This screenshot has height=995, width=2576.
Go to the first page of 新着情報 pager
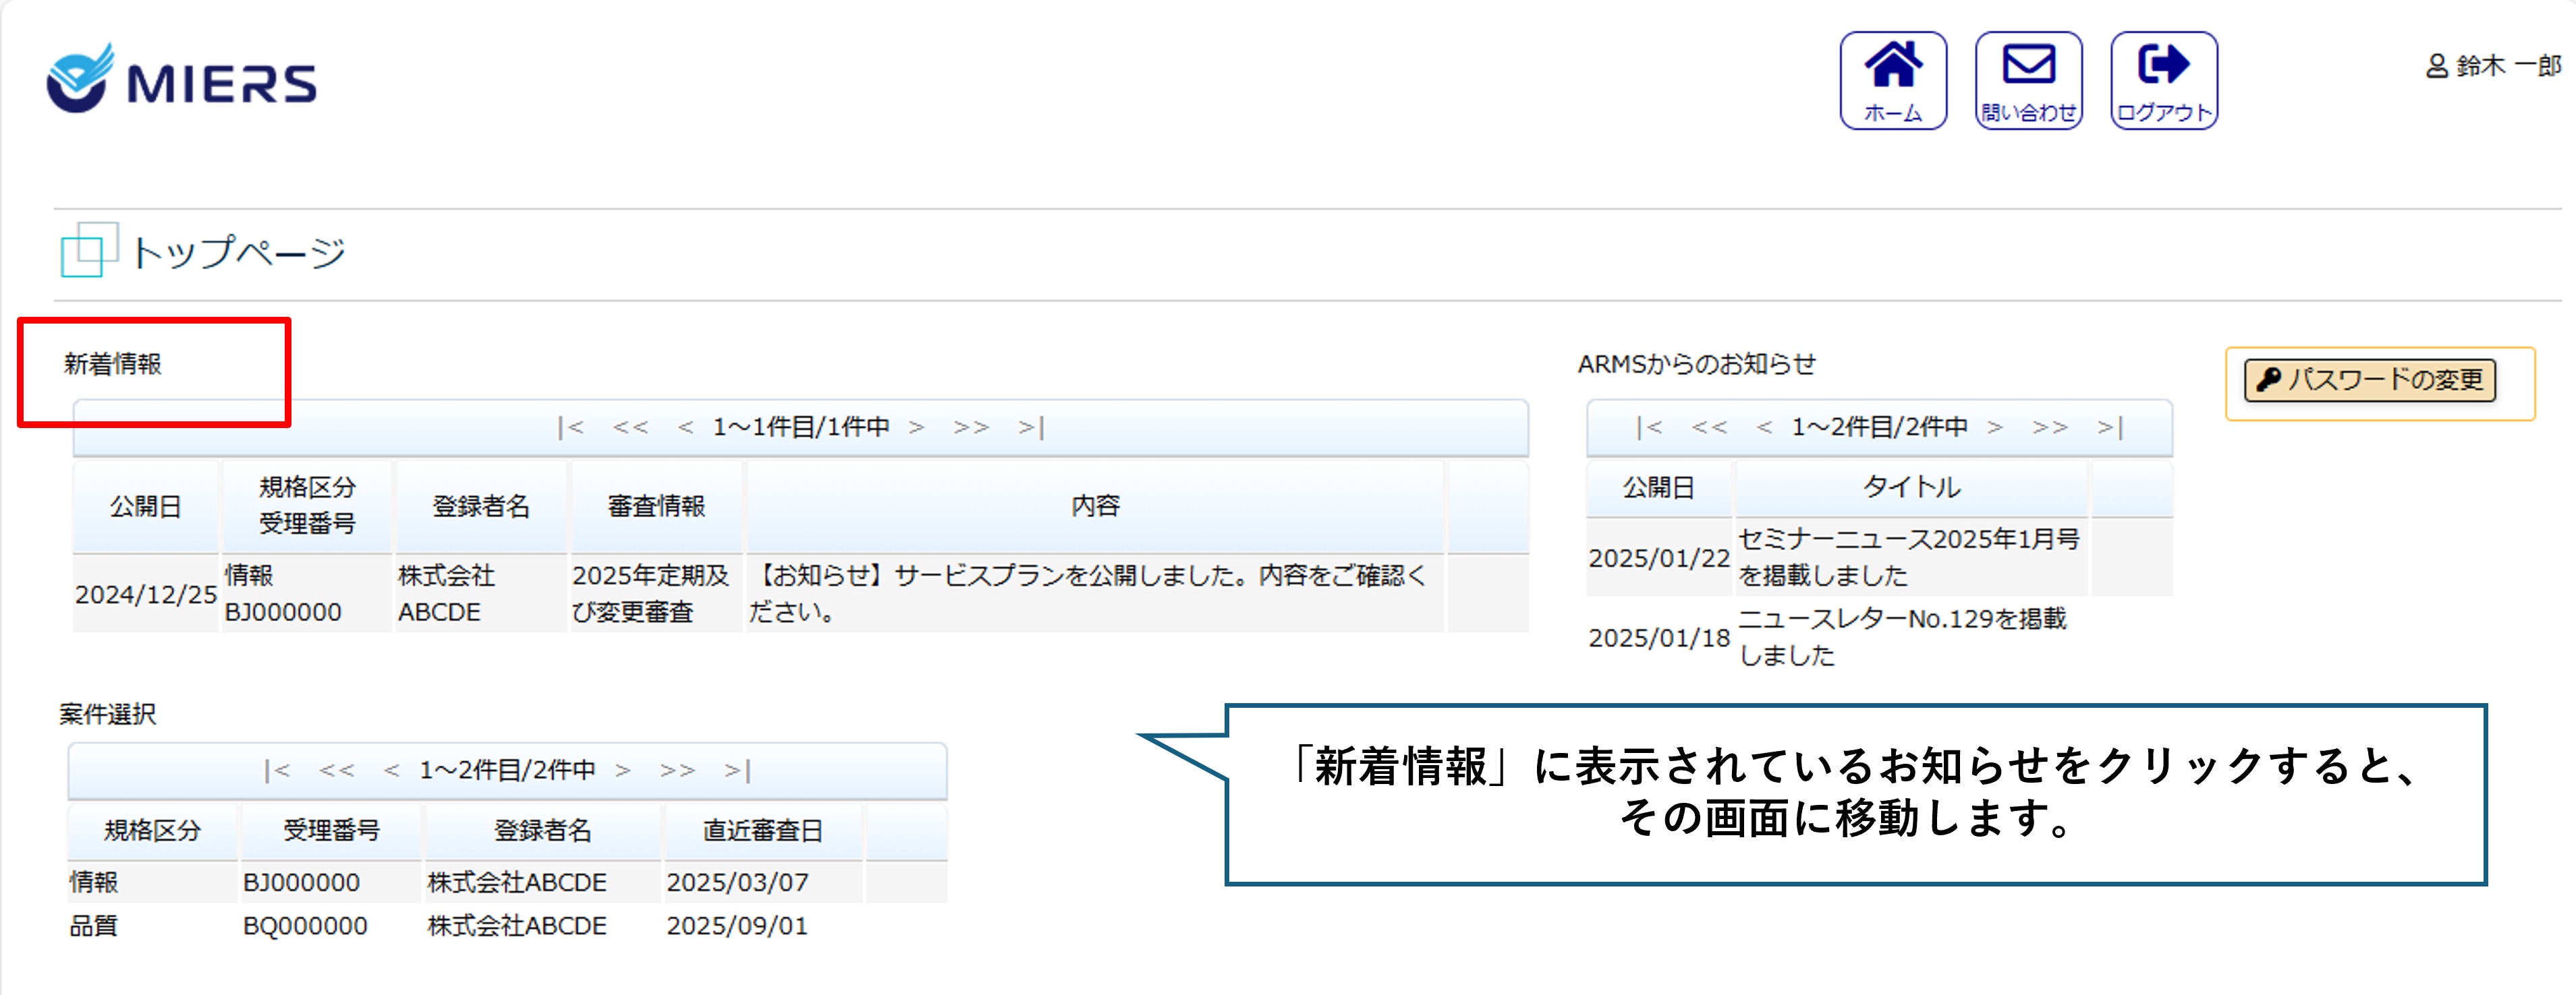pos(570,427)
